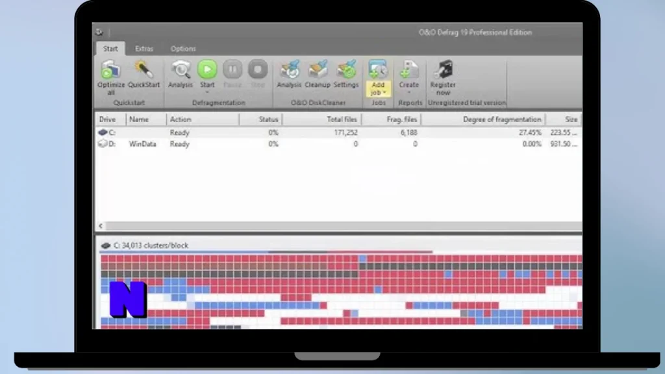Click the Create reports icon
The width and height of the screenshot is (665, 374).
pos(409,69)
